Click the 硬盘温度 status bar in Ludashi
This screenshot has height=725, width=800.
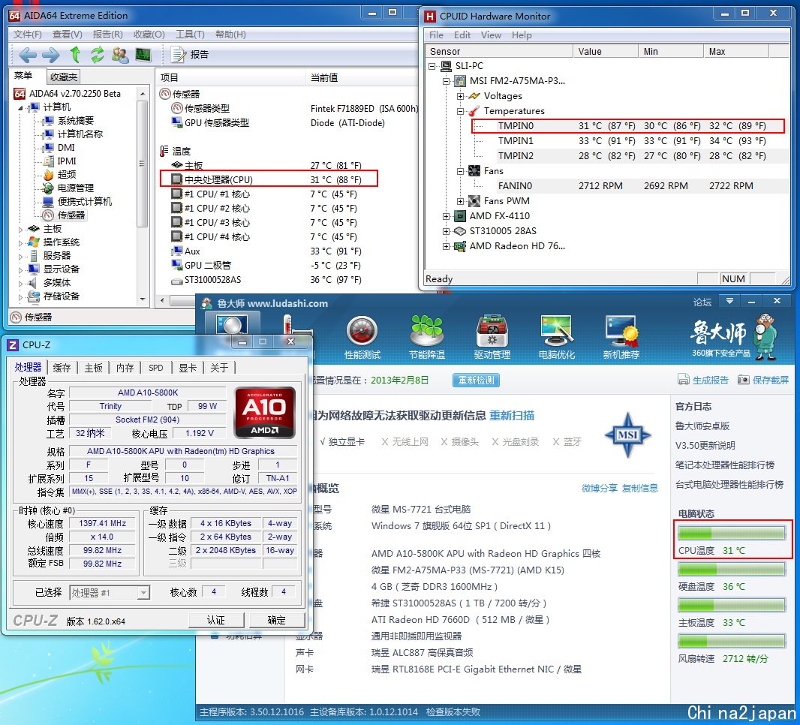[732, 569]
